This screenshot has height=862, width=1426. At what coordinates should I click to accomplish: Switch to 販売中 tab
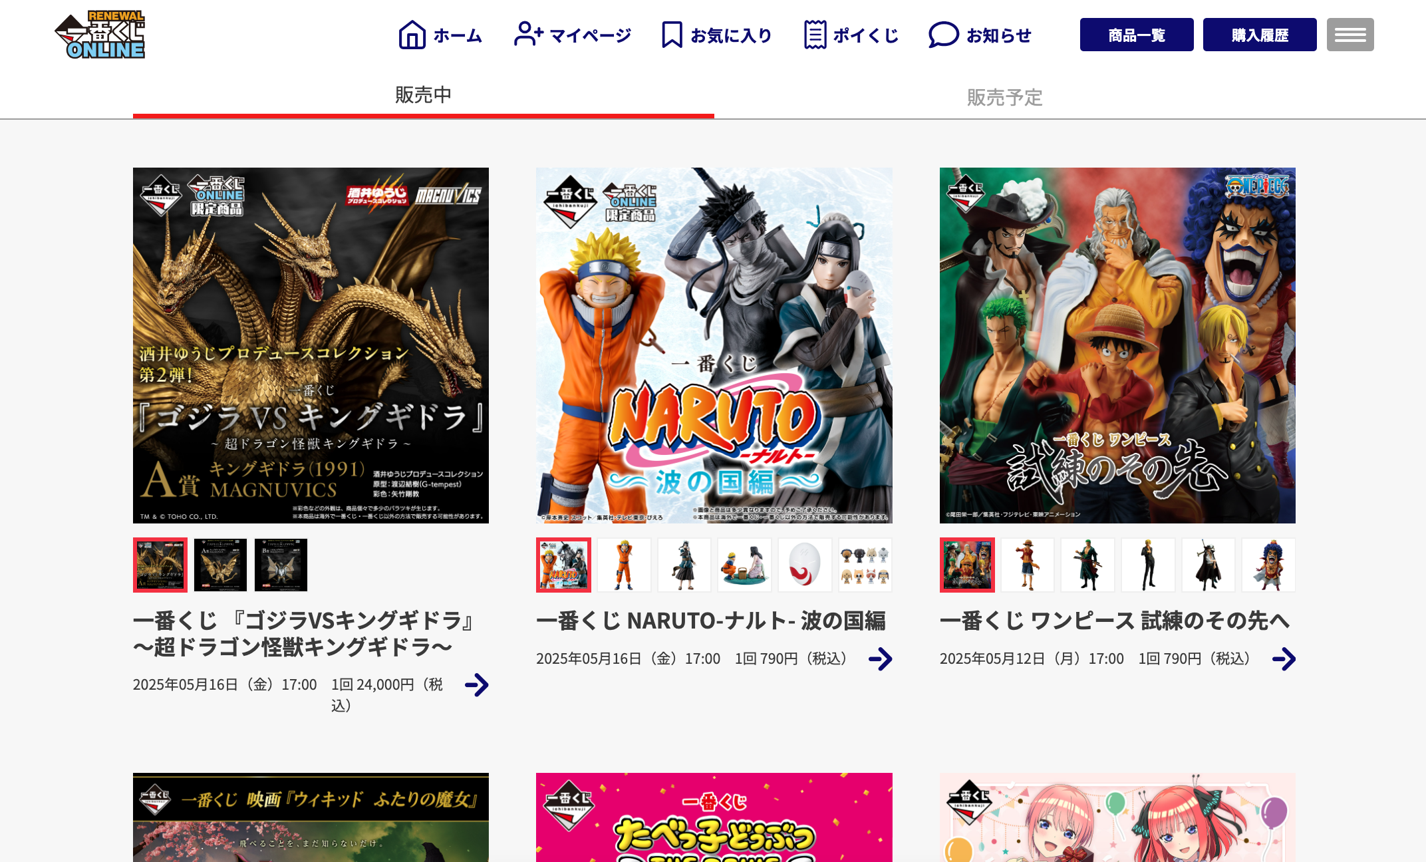424,95
